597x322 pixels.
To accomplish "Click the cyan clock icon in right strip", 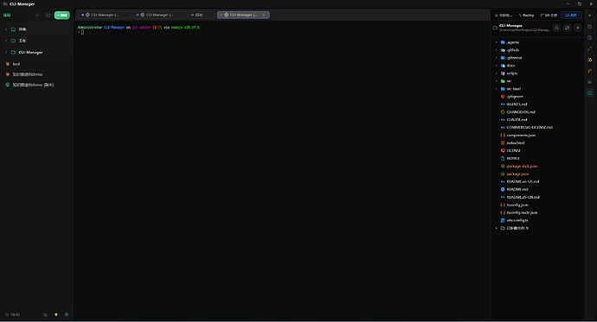I will (x=590, y=38).
